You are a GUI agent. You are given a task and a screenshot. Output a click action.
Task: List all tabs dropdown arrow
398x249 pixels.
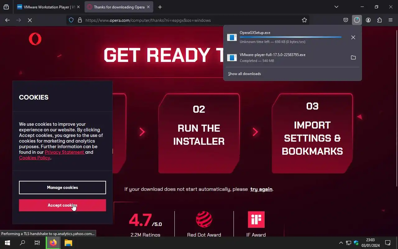click(x=336, y=7)
